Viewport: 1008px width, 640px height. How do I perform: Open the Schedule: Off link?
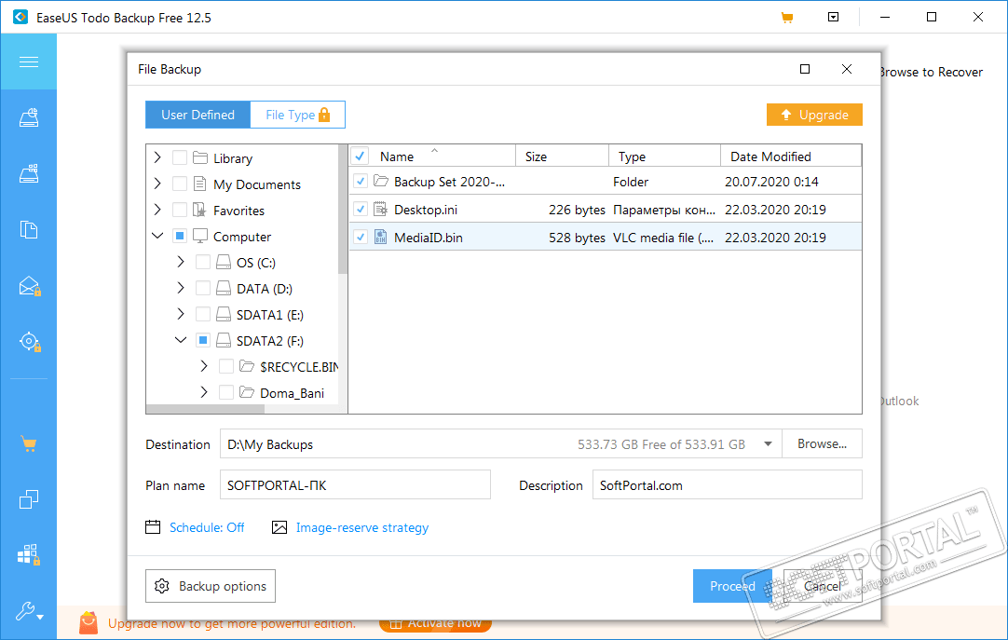[207, 527]
